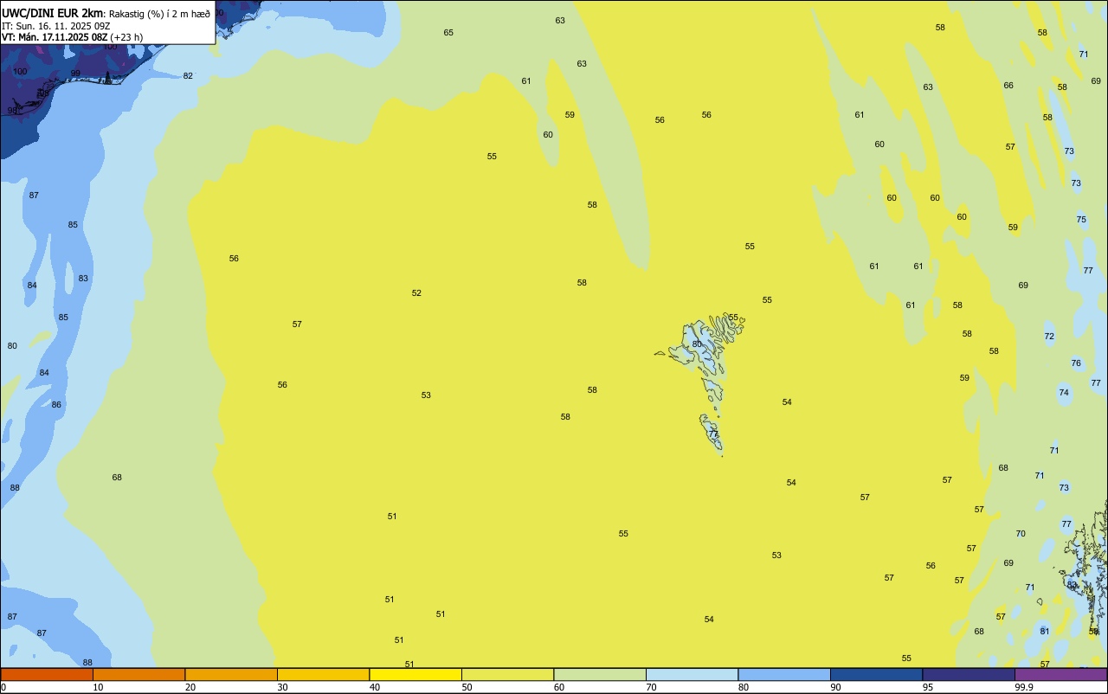Pick the dark orange 0–10 legend swatch
Viewport: 1108px width, 694px height.
(47, 674)
